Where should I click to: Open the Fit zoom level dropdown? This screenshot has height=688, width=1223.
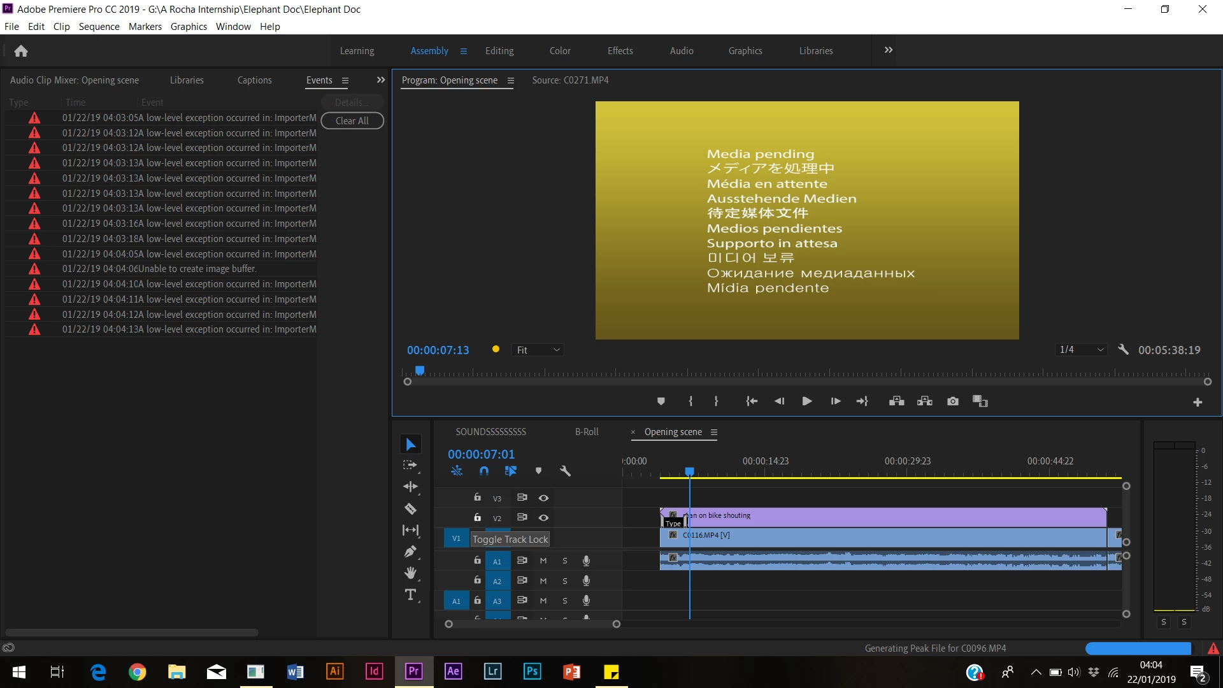point(538,350)
